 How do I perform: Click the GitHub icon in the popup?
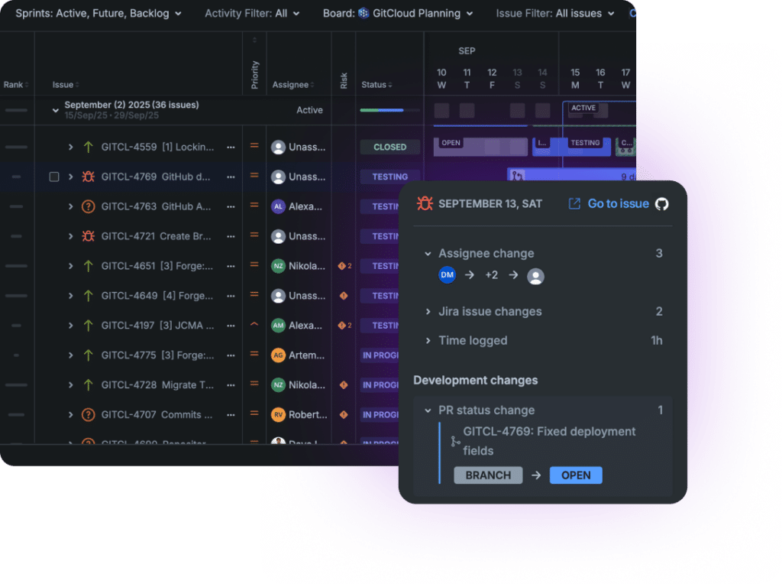tap(662, 203)
